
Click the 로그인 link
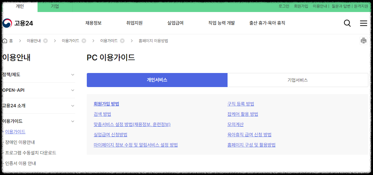(x=284, y=6)
